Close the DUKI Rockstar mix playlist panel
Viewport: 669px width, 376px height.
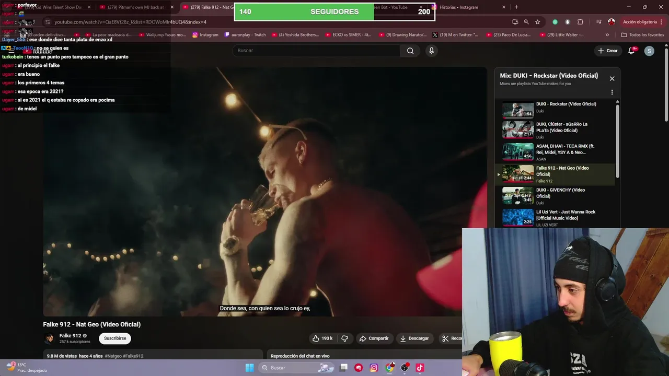pyautogui.click(x=612, y=79)
